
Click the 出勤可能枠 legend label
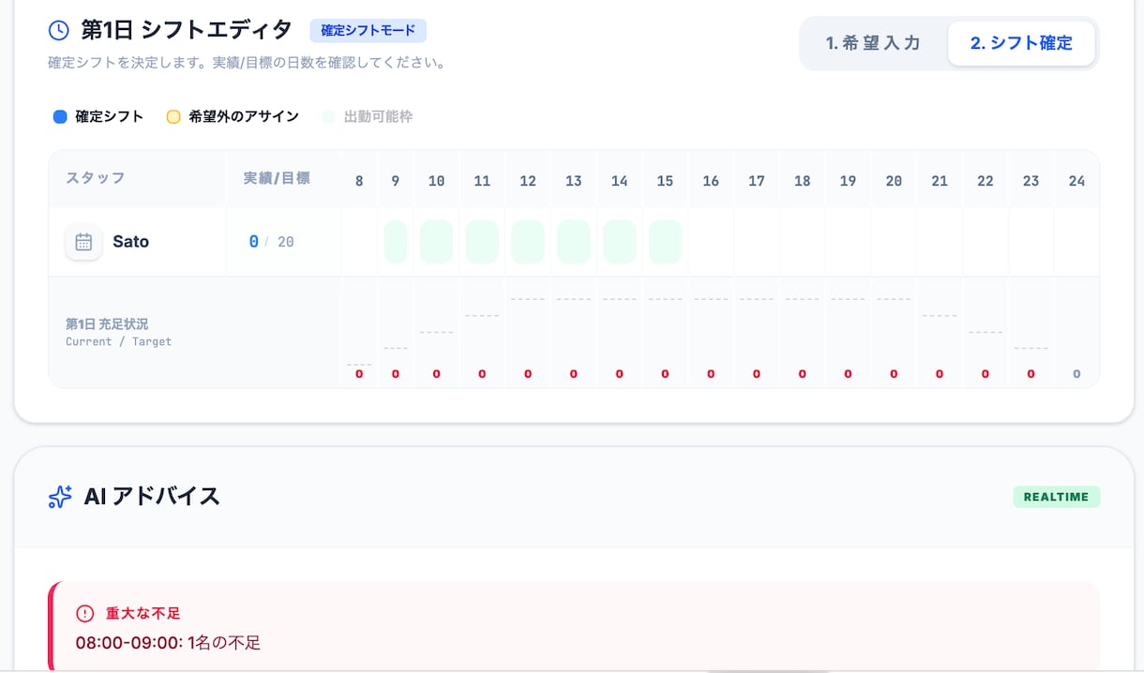[378, 117]
